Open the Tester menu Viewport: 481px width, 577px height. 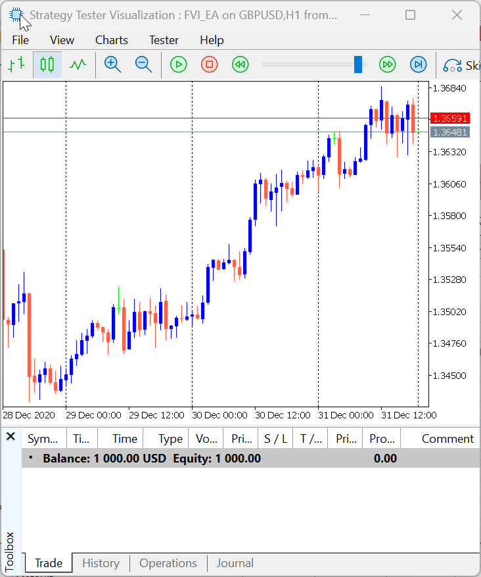tap(164, 40)
